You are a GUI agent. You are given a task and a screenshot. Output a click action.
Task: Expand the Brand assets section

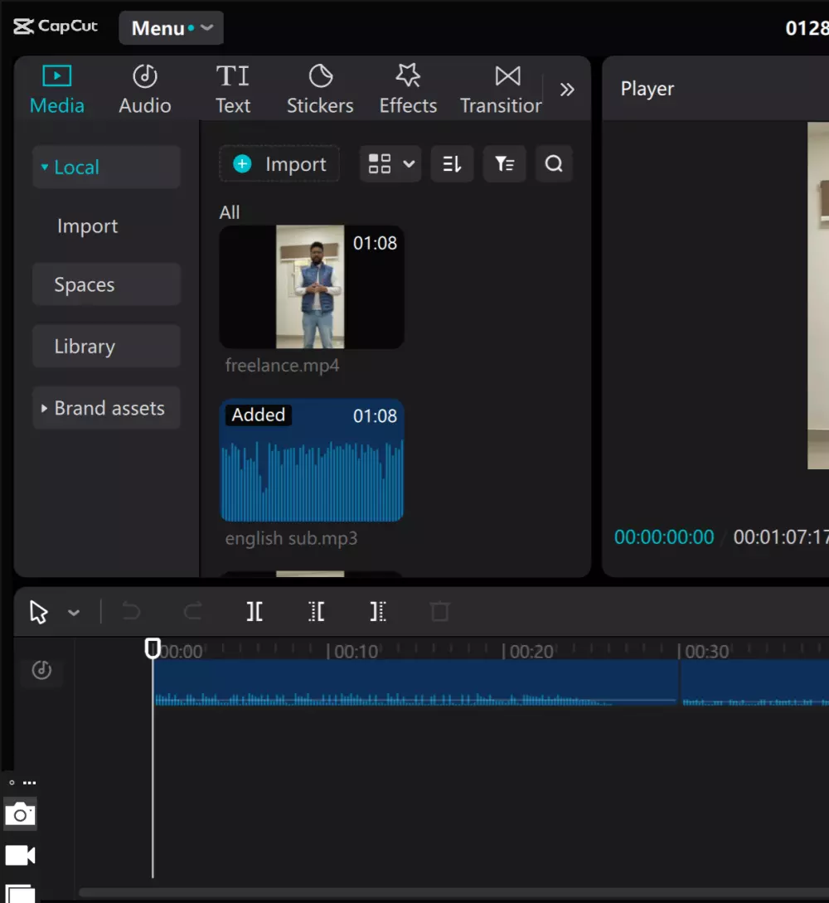click(106, 408)
